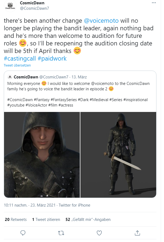Click CosmicDawn display name at top
The height and width of the screenshot is (242, 164).
[32, 3]
